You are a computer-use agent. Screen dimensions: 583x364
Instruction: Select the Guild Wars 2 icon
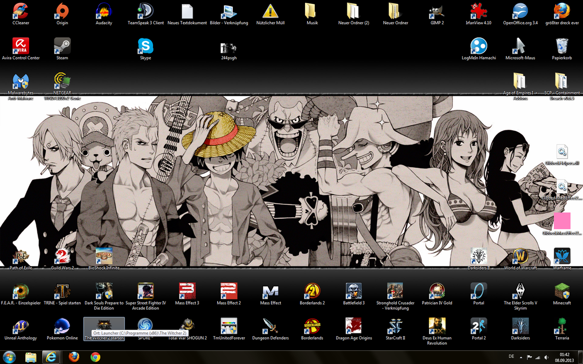coord(62,256)
